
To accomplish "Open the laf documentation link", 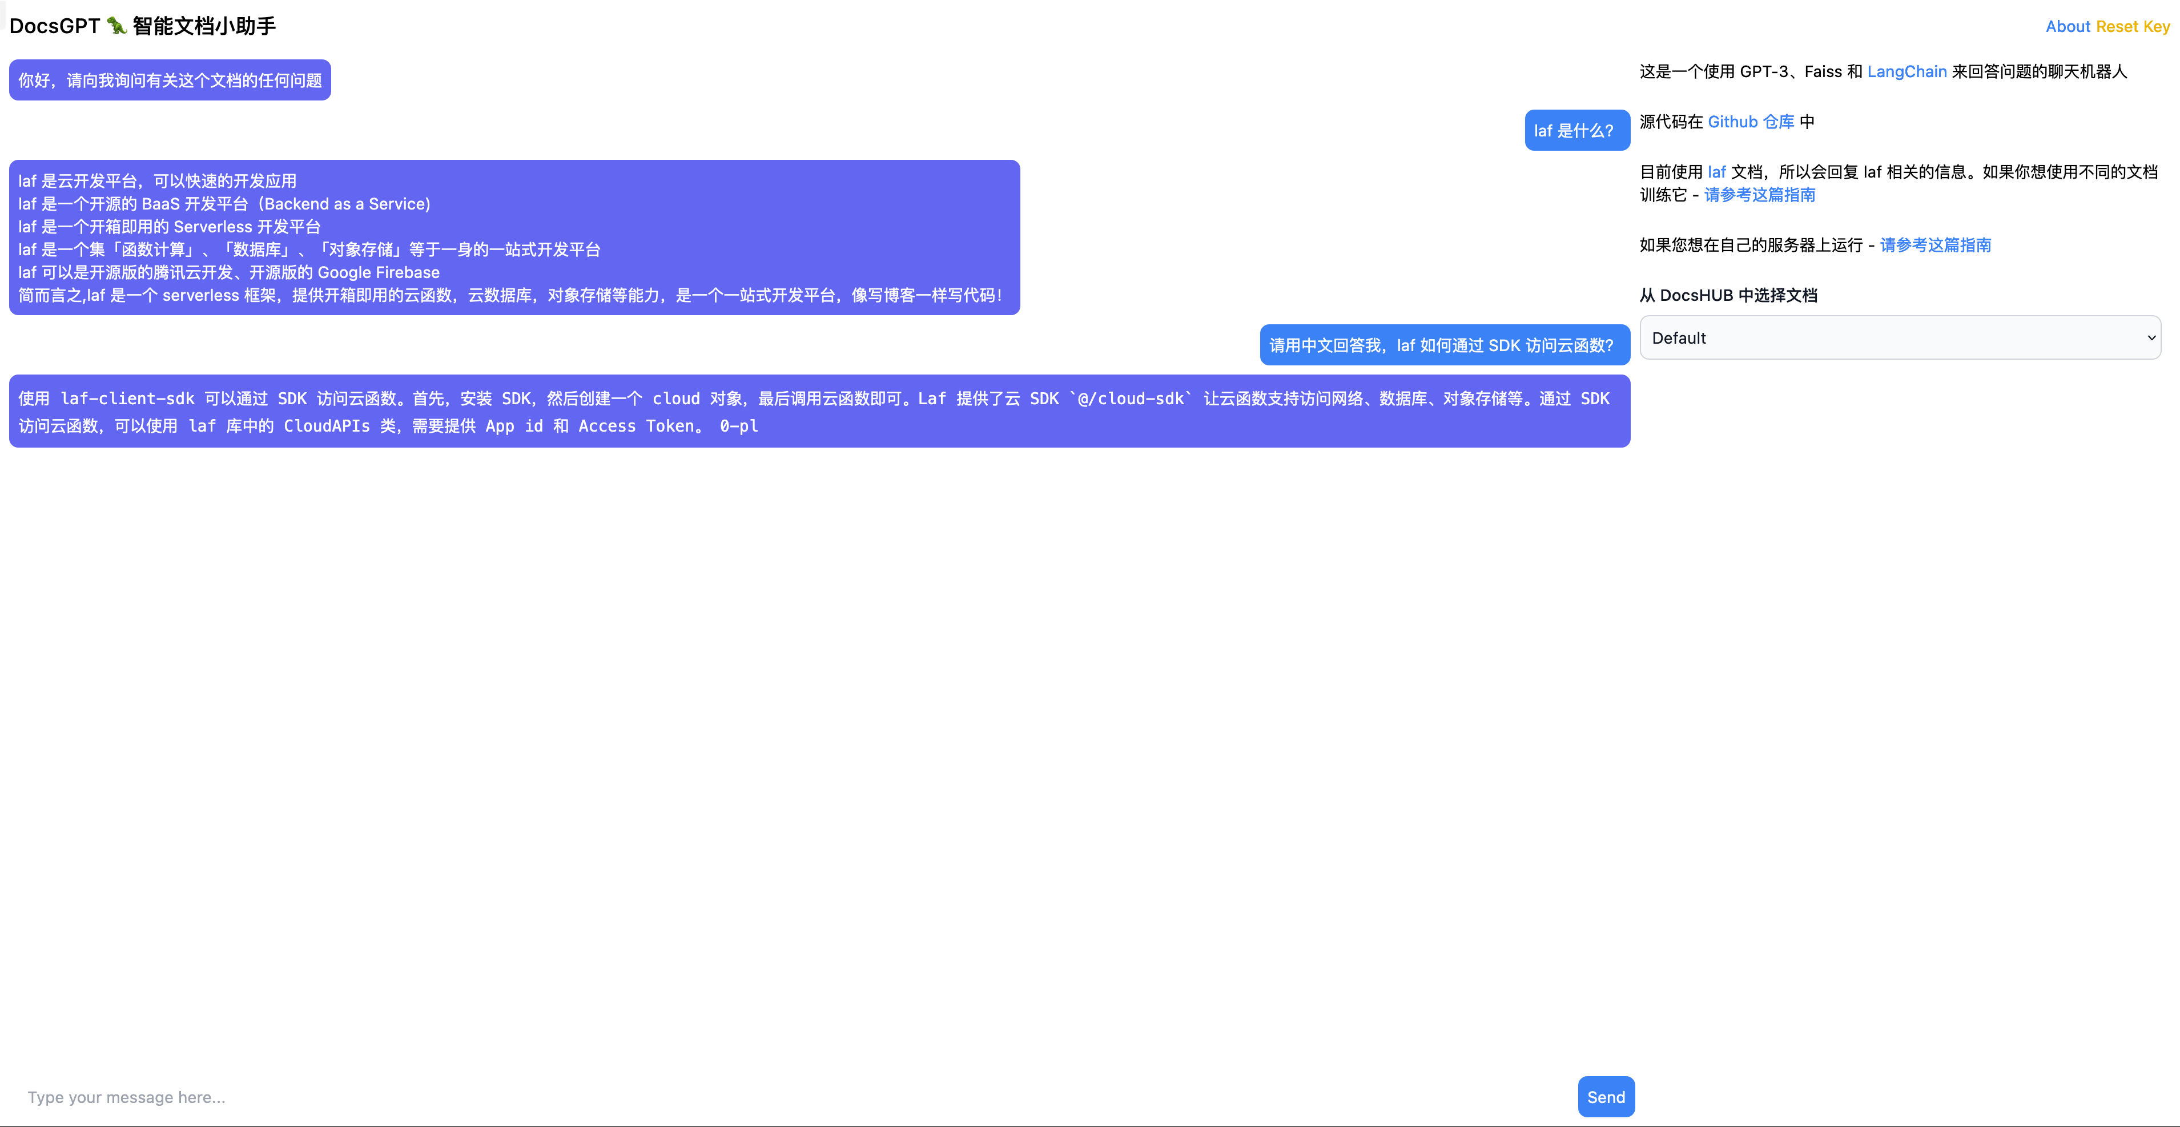I will (x=1716, y=172).
